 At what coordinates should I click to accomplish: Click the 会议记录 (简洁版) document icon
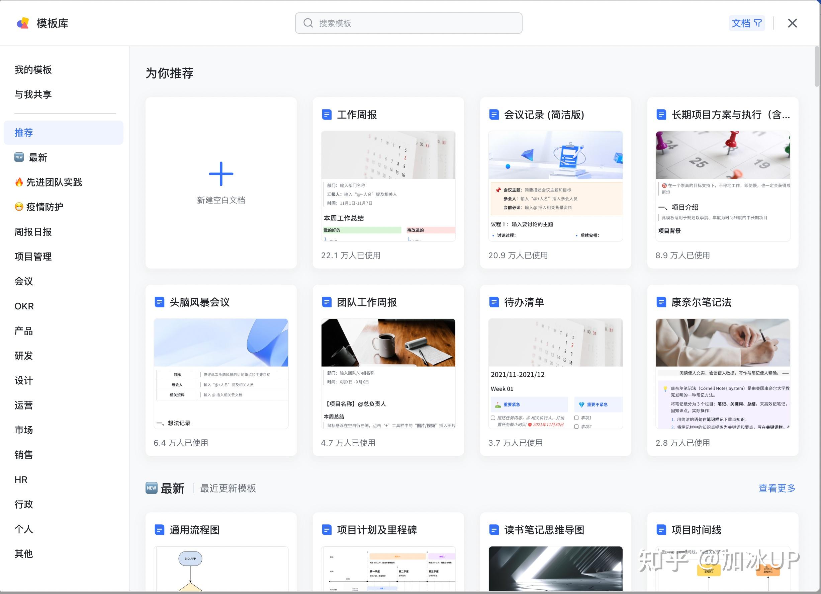[x=493, y=115]
